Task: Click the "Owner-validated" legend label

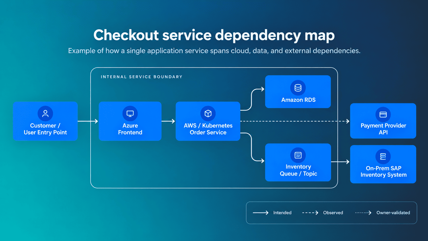Action: (393, 213)
